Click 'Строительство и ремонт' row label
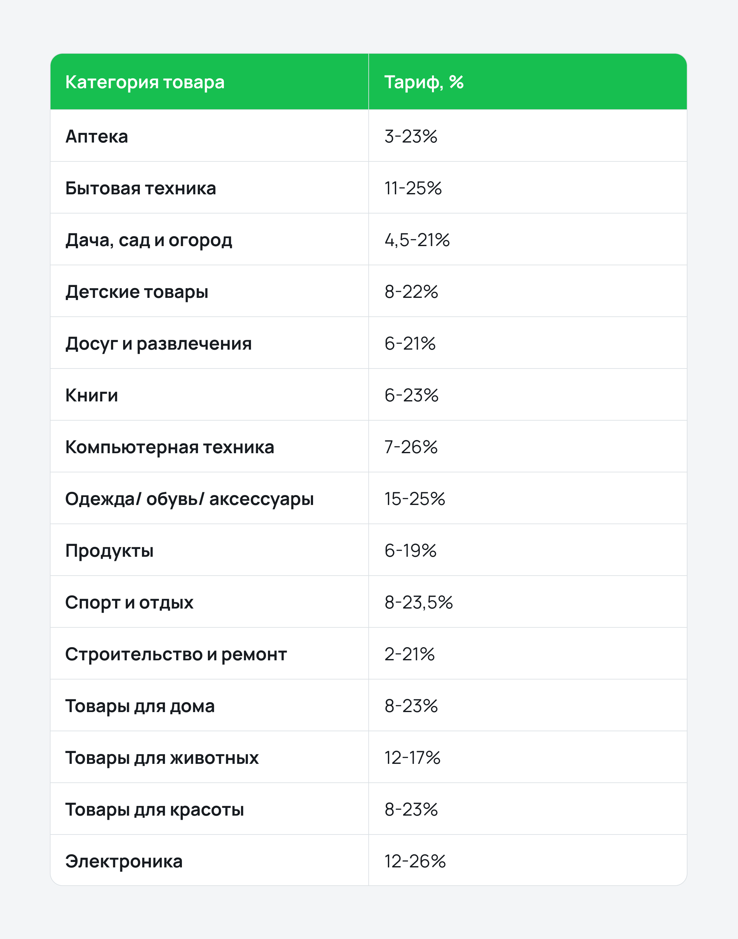738x939 pixels. [176, 654]
